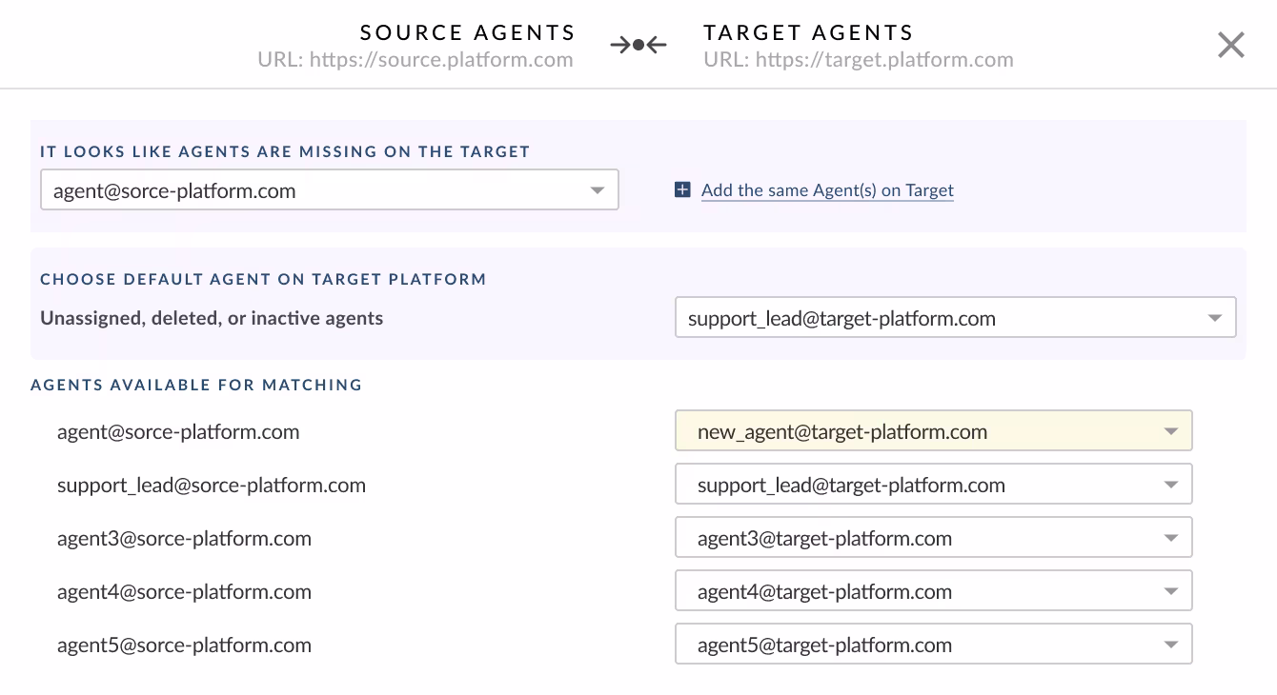Image resolution: width=1277 pixels, height=695 pixels.
Task: Click the plus icon beside Add the same Agent(s)
Action: [682, 190]
